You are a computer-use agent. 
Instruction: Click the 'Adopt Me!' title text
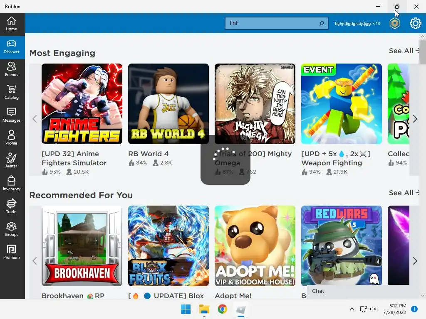[233, 296]
